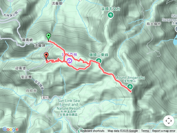177x133 pixels.
Task: Click the Mount Jinganshu text label
Action: (130, 78)
